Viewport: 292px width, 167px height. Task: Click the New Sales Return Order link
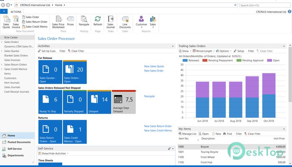(158, 126)
